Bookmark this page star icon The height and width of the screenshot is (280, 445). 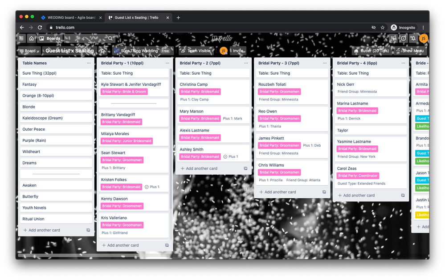tap(383, 28)
